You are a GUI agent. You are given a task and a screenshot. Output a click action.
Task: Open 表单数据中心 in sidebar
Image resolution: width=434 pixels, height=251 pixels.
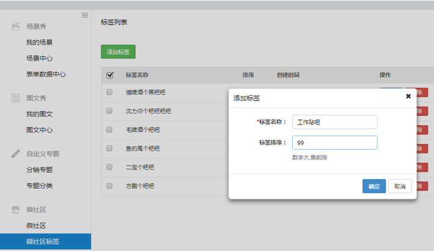(46, 75)
